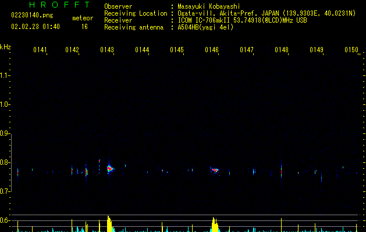Image resolution: width=366 pixels, height=232 pixels.
Task: Click the 0.7 kHz frequency label
Action: click(4, 191)
